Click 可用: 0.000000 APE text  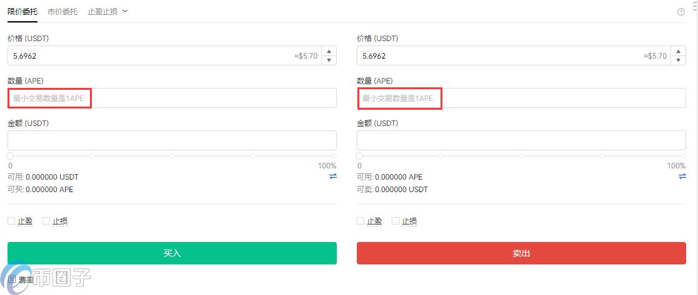(389, 177)
